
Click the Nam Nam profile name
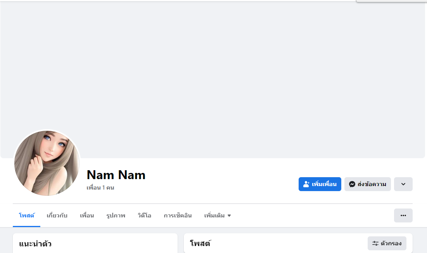pos(116,175)
